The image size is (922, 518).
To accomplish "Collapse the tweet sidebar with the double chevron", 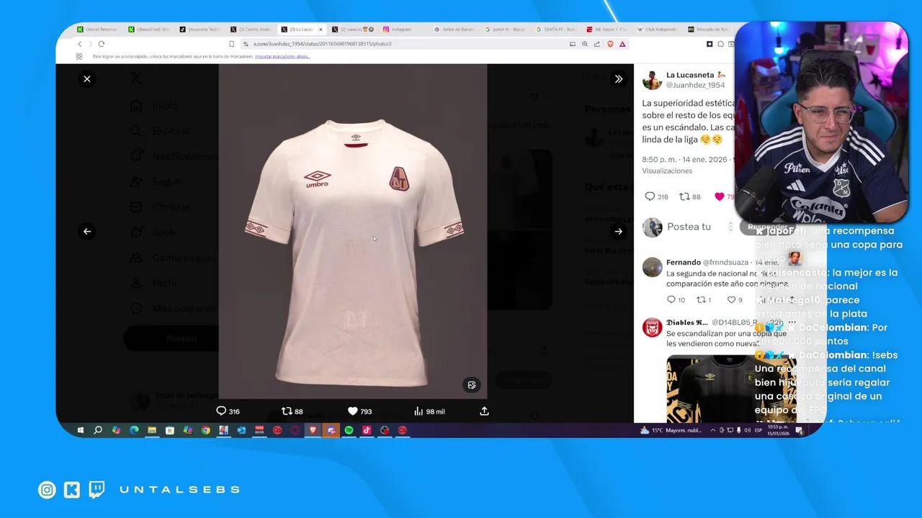I will (618, 79).
